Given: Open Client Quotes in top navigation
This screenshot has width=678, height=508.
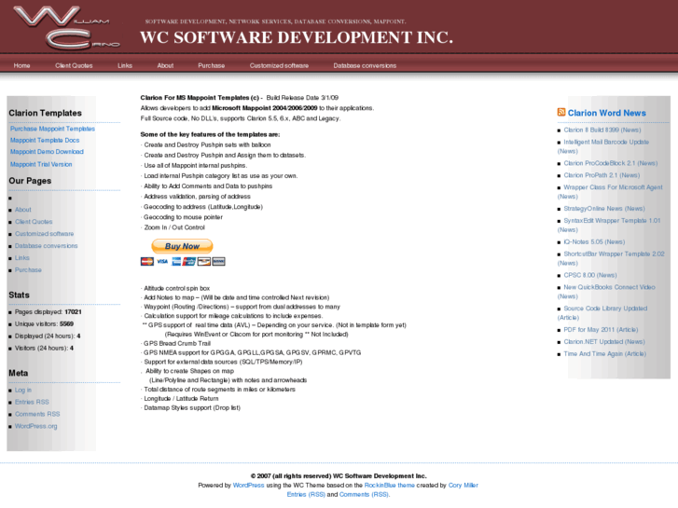Looking at the screenshot, I should (x=74, y=66).
